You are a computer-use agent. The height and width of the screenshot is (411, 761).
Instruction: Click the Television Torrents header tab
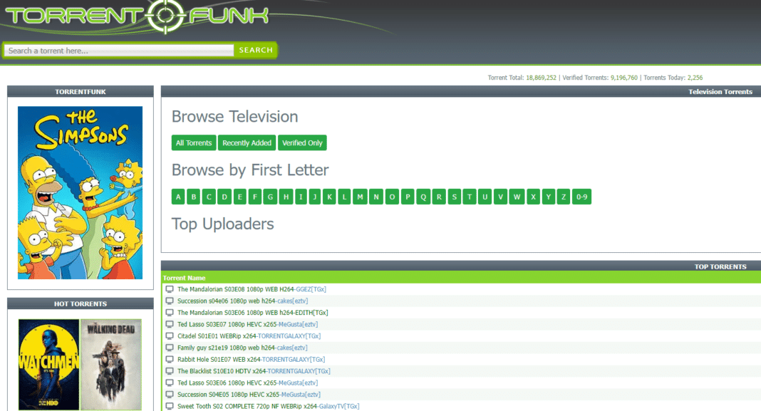point(720,91)
